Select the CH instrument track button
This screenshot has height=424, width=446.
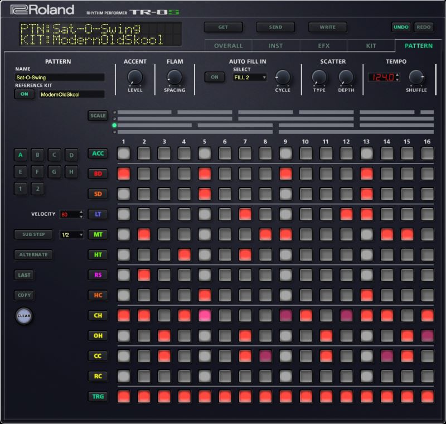tap(98, 315)
